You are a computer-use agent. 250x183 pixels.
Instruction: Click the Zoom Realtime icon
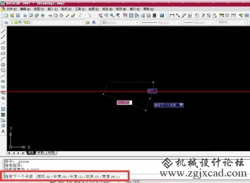click(106, 15)
